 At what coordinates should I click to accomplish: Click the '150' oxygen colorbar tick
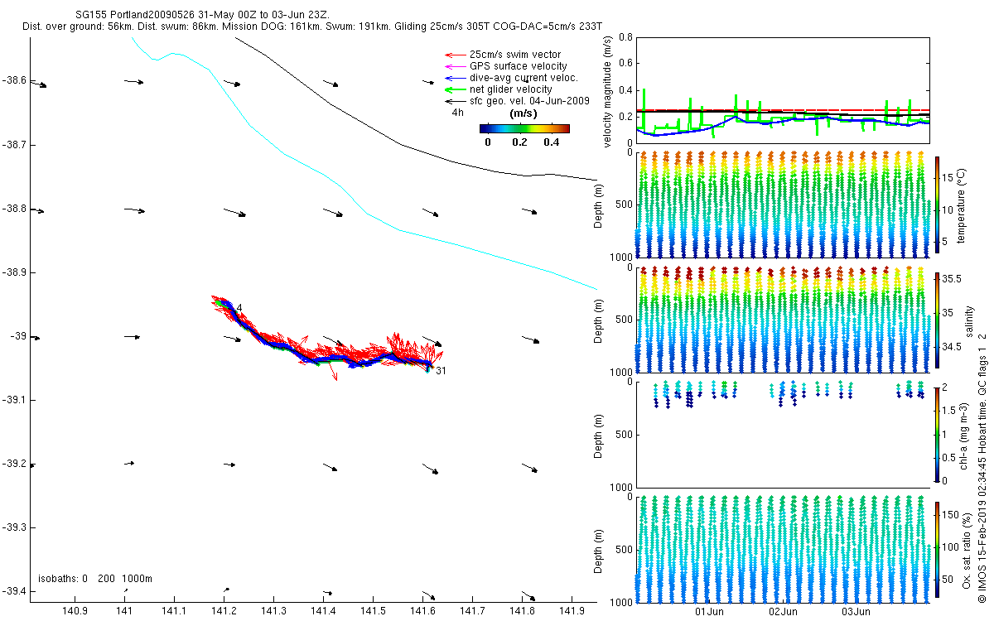click(952, 515)
